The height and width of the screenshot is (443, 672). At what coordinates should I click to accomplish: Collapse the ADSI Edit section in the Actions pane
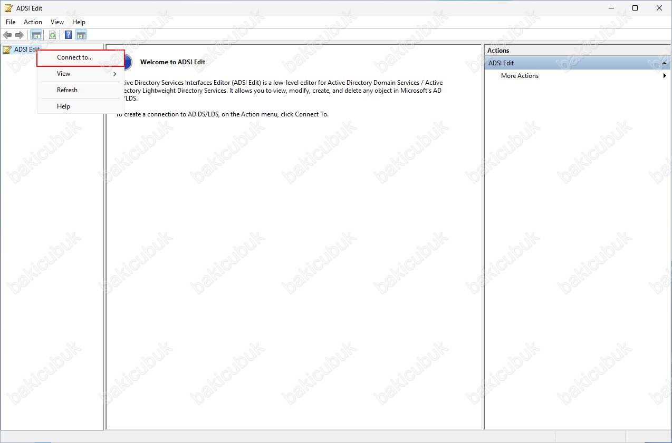point(664,63)
